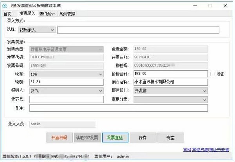Screen dimensions: 235x162
Task: Click the 价税合计 field showing 198.00
Action: click(x=170, y=74)
